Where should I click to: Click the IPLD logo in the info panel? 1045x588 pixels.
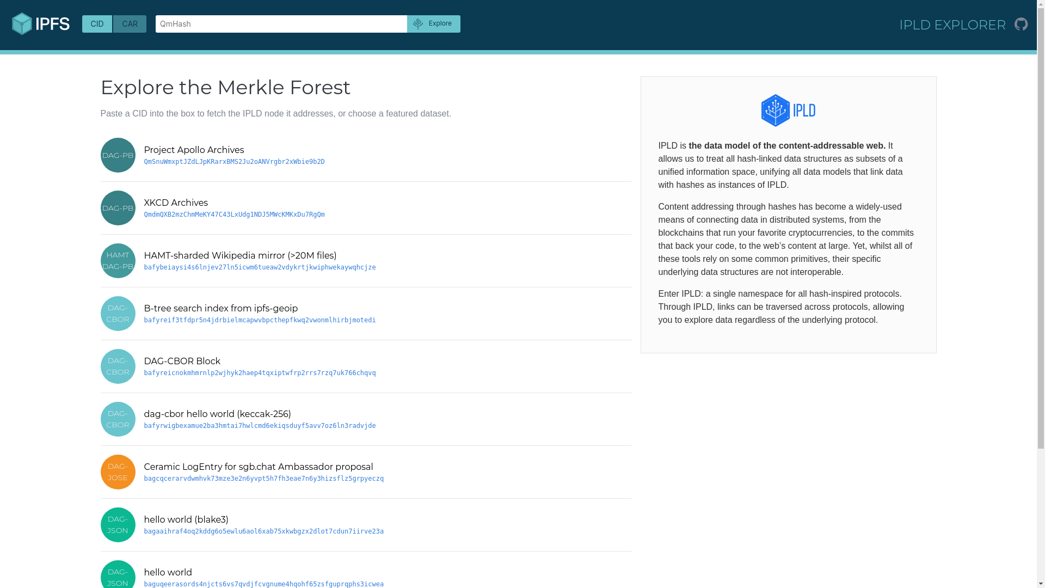click(788, 111)
